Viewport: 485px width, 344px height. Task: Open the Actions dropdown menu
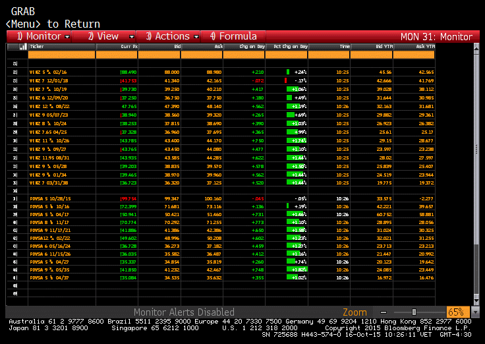[168, 36]
